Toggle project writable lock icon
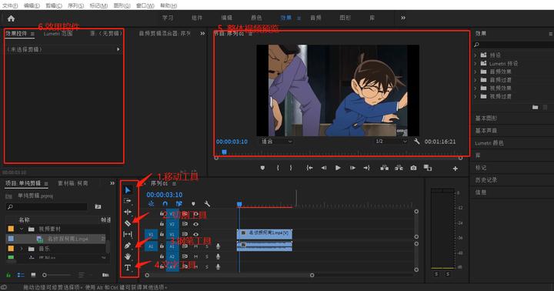 pyautogui.click(x=8, y=275)
